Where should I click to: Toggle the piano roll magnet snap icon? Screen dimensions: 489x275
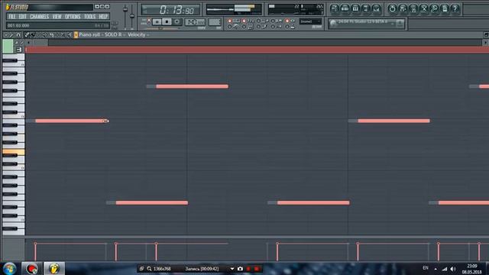coord(18,35)
